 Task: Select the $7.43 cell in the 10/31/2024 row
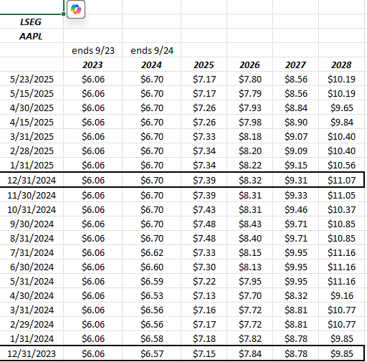(204, 209)
